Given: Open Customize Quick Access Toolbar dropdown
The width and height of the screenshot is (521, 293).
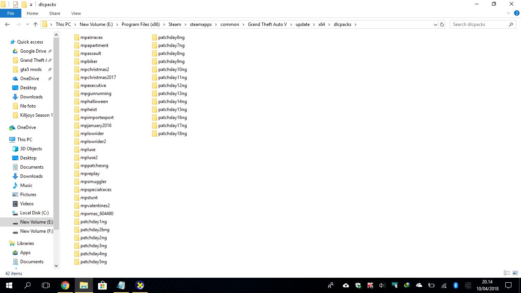Looking at the screenshot, I should (x=31, y=5).
